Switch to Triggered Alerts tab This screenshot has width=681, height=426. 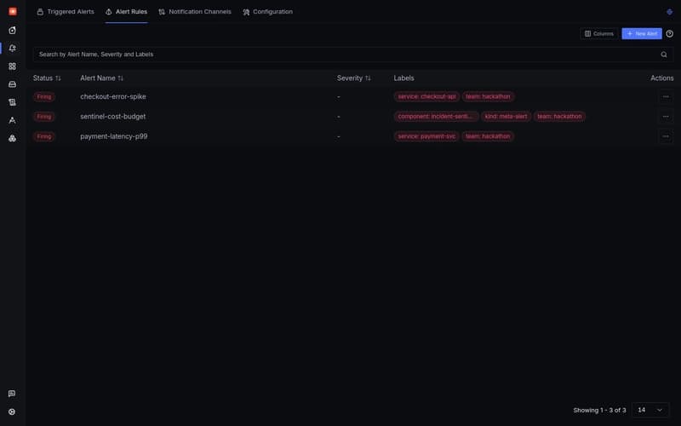[66, 12]
